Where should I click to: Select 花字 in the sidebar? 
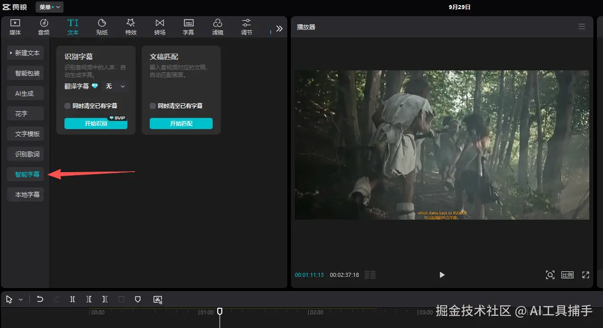click(25, 113)
